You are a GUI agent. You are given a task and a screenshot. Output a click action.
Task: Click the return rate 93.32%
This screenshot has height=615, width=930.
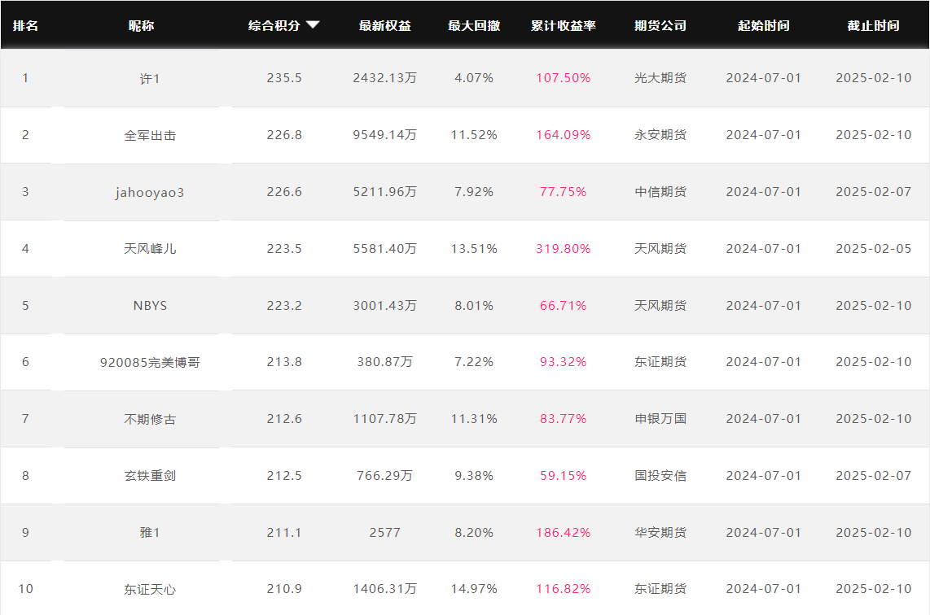click(563, 362)
